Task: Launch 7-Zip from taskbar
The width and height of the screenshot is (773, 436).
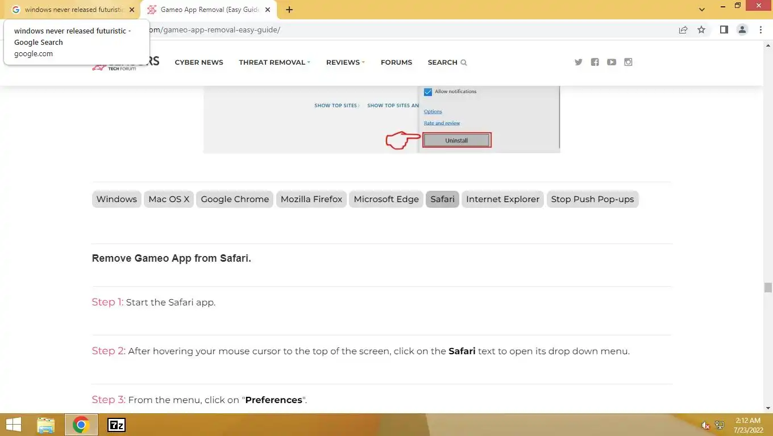Action: (x=117, y=425)
